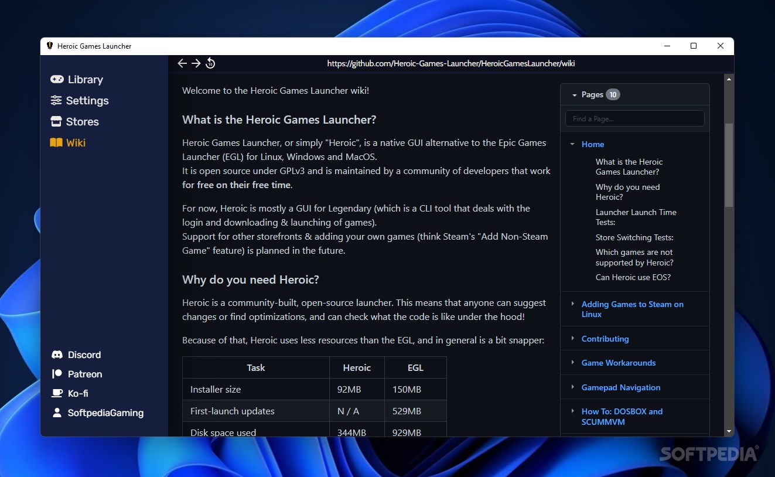Image resolution: width=775 pixels, height=477 pixels.
Task: Maximize the Heroic Games Launcher window
Action: (x=694, y=46)
